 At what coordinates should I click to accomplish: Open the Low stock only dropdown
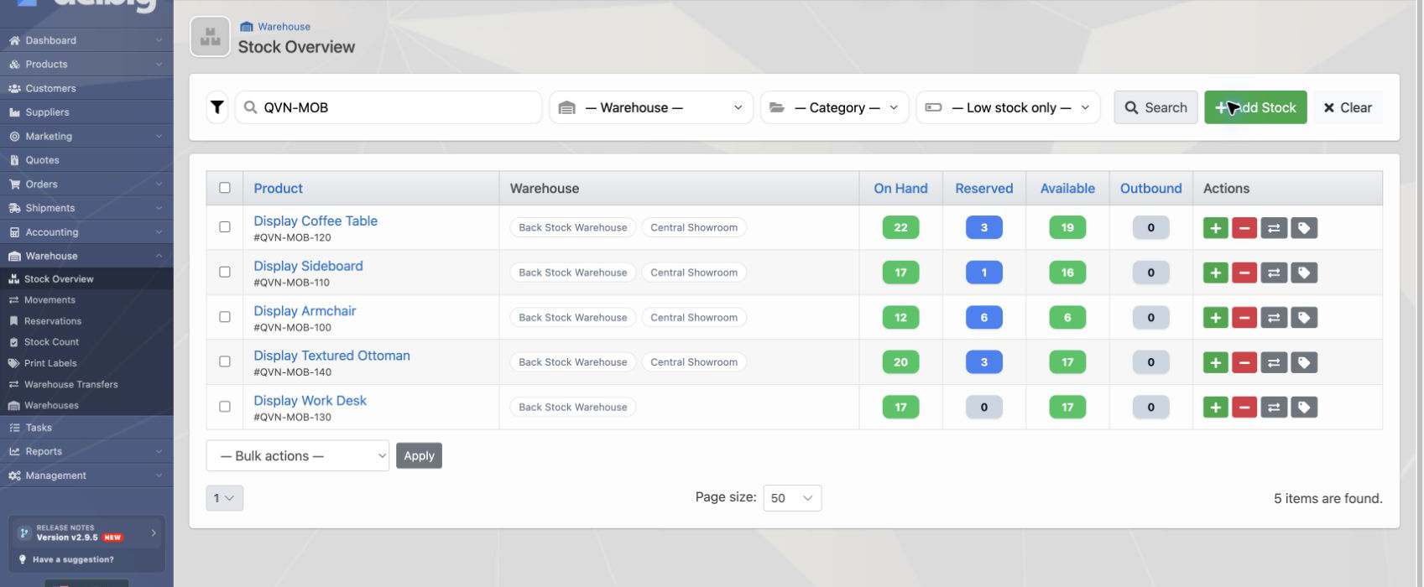pos(1008,107)
